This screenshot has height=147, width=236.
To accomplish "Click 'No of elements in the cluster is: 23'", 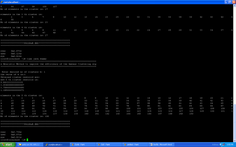I will [x=24, y=22].
